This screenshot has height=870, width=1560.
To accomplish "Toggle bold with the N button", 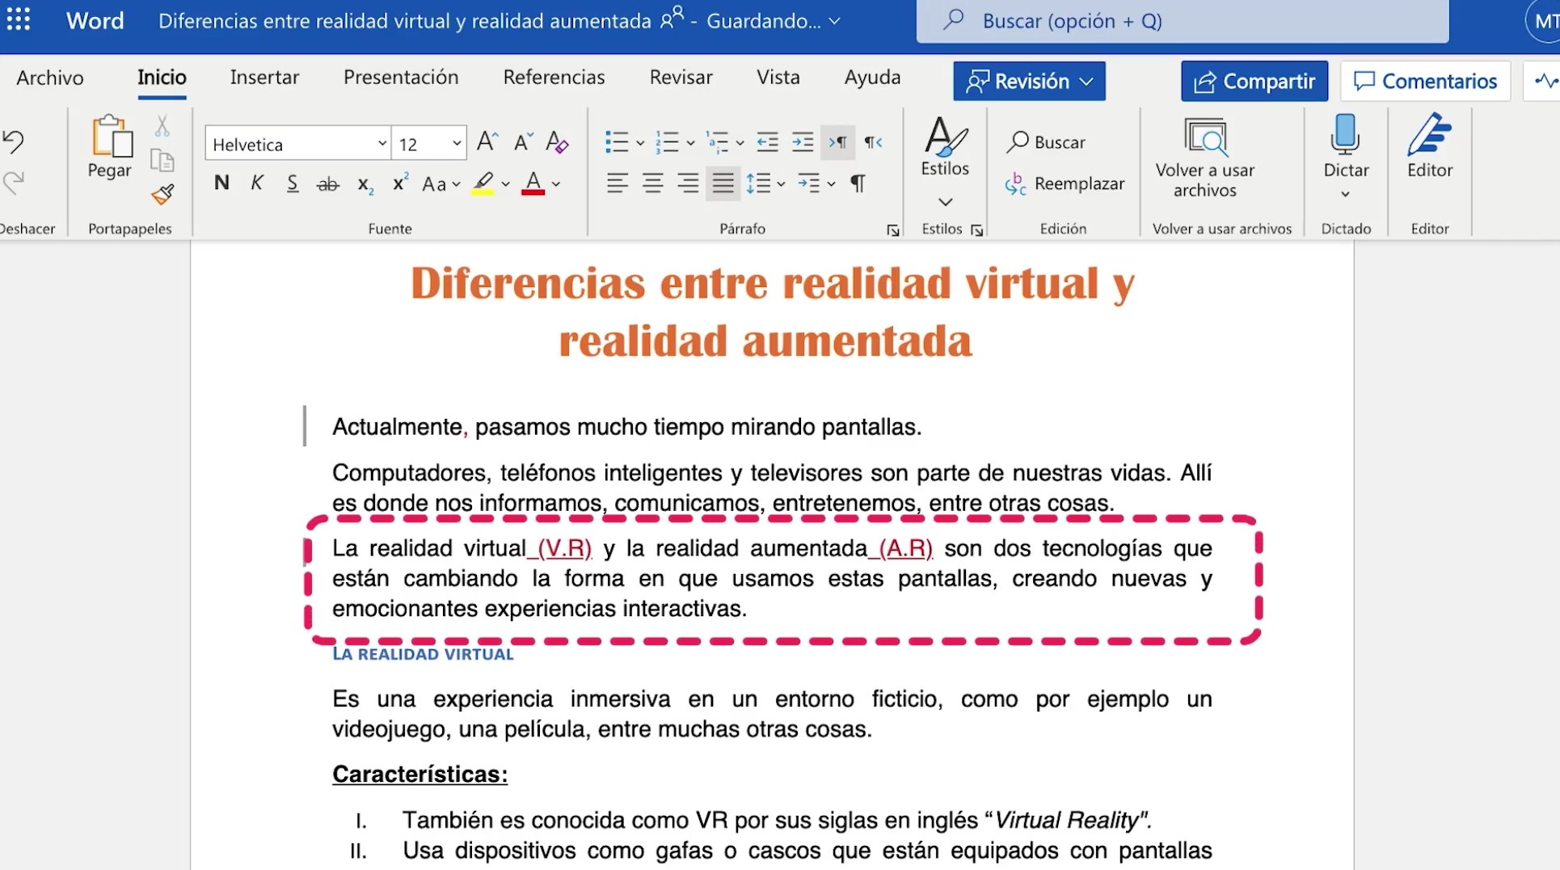I will point(221,183).
